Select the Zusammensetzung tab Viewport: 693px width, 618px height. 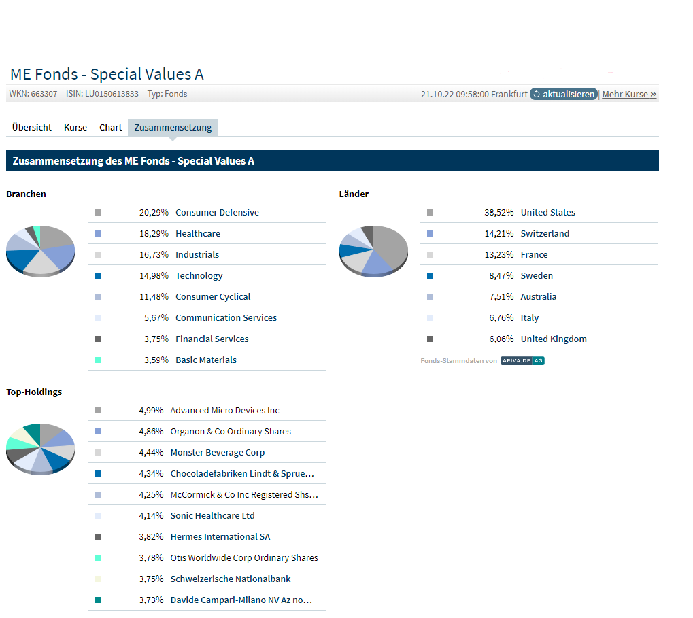pos(172,127)
